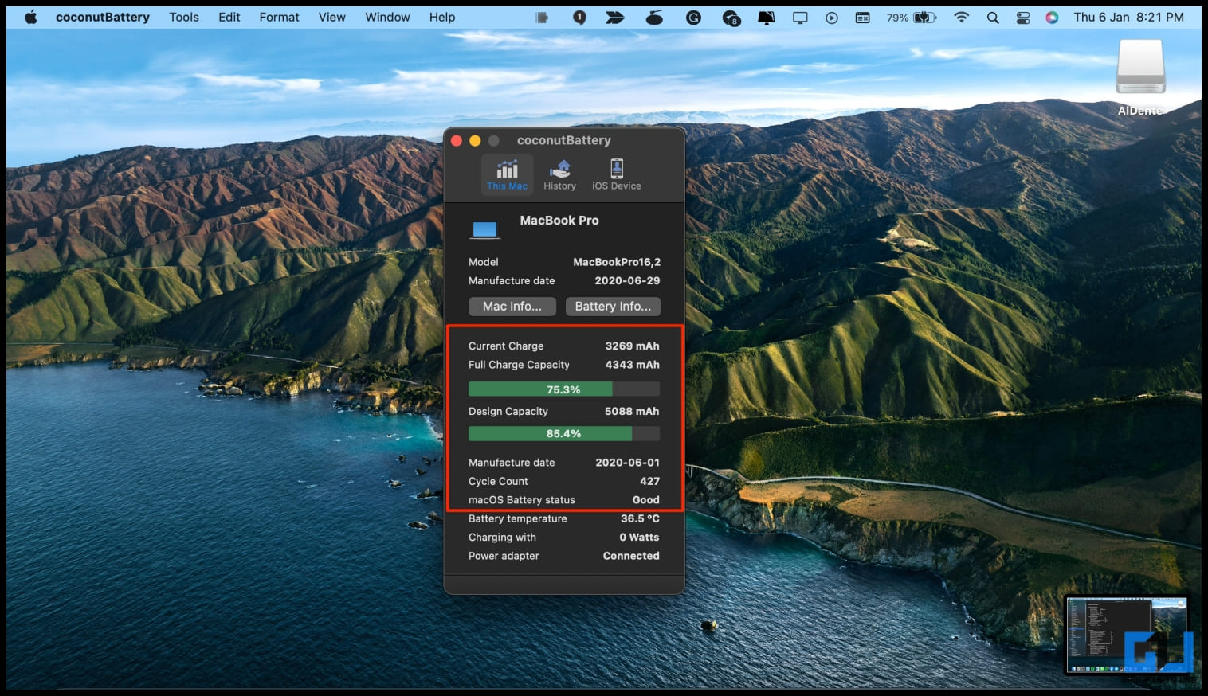Open the screenshot preview thumbnail
Viewport: 1208px width, 696px height.
(x=1127, y=635)
